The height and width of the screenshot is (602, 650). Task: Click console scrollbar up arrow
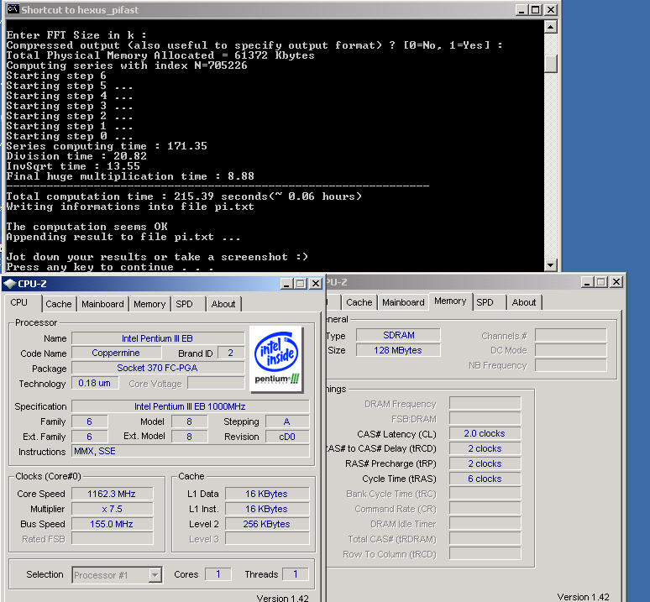(551, 28)
